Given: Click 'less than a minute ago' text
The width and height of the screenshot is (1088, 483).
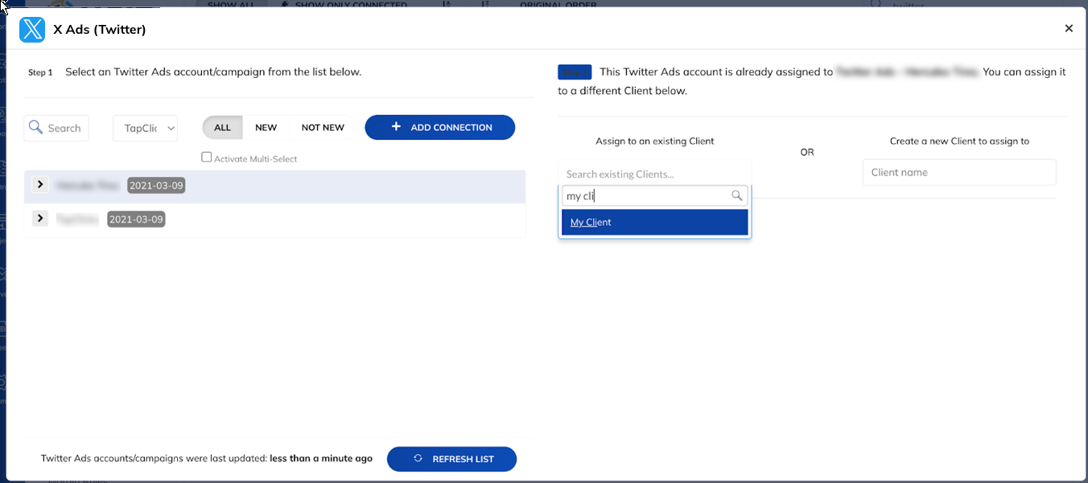Looking at the screenshot, I should coord(321,458).
